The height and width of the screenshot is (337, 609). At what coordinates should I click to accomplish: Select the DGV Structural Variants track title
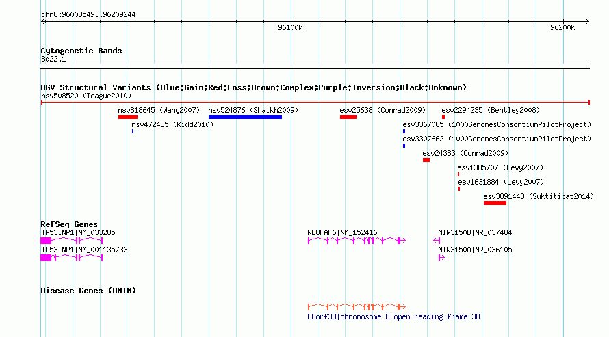pos(254,87)
